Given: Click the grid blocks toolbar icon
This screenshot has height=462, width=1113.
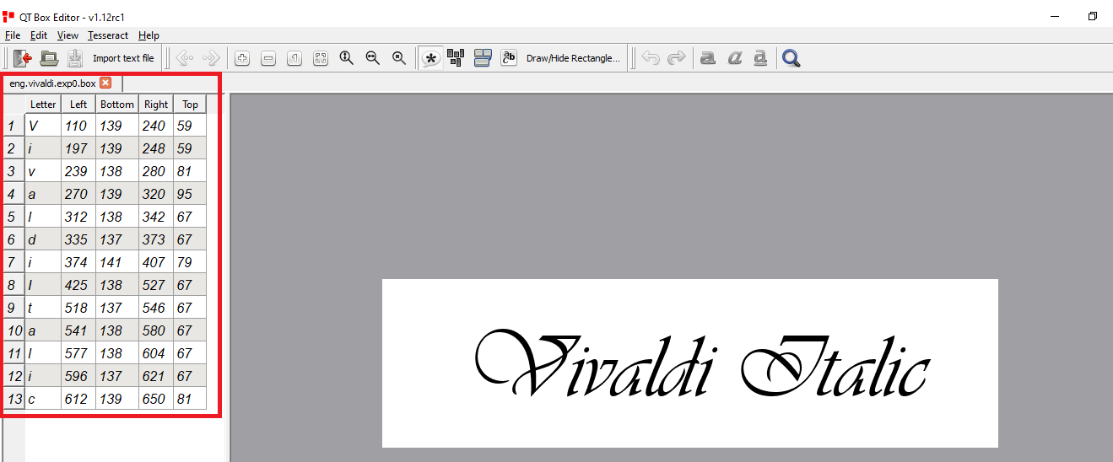Looking at the screenshot, I should pos(456,58).
